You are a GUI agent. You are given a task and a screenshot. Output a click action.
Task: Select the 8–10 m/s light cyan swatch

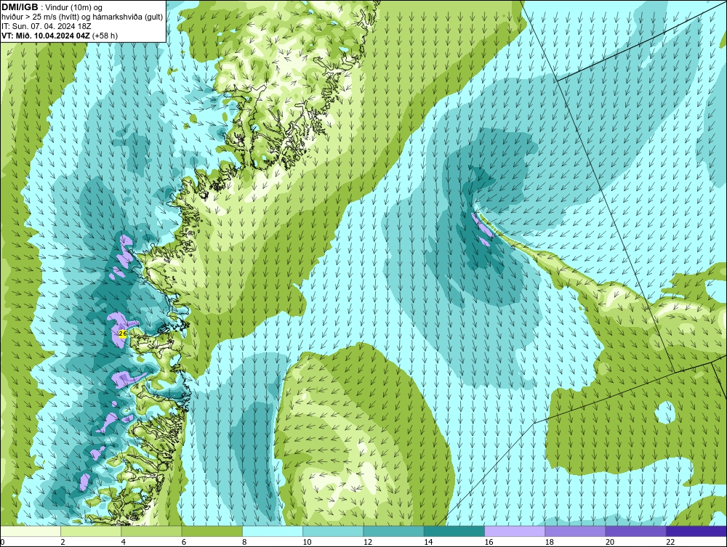click(273, 531)
